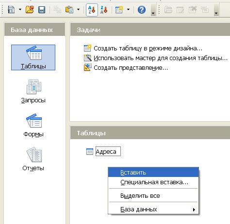Click the New document toolbar icon
The width and height of the screenshot is (230, 224).
(11, 10)
